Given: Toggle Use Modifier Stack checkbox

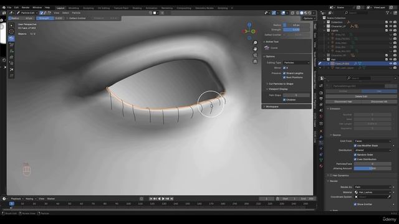Looking at the screenshot, I should point(355,146).
